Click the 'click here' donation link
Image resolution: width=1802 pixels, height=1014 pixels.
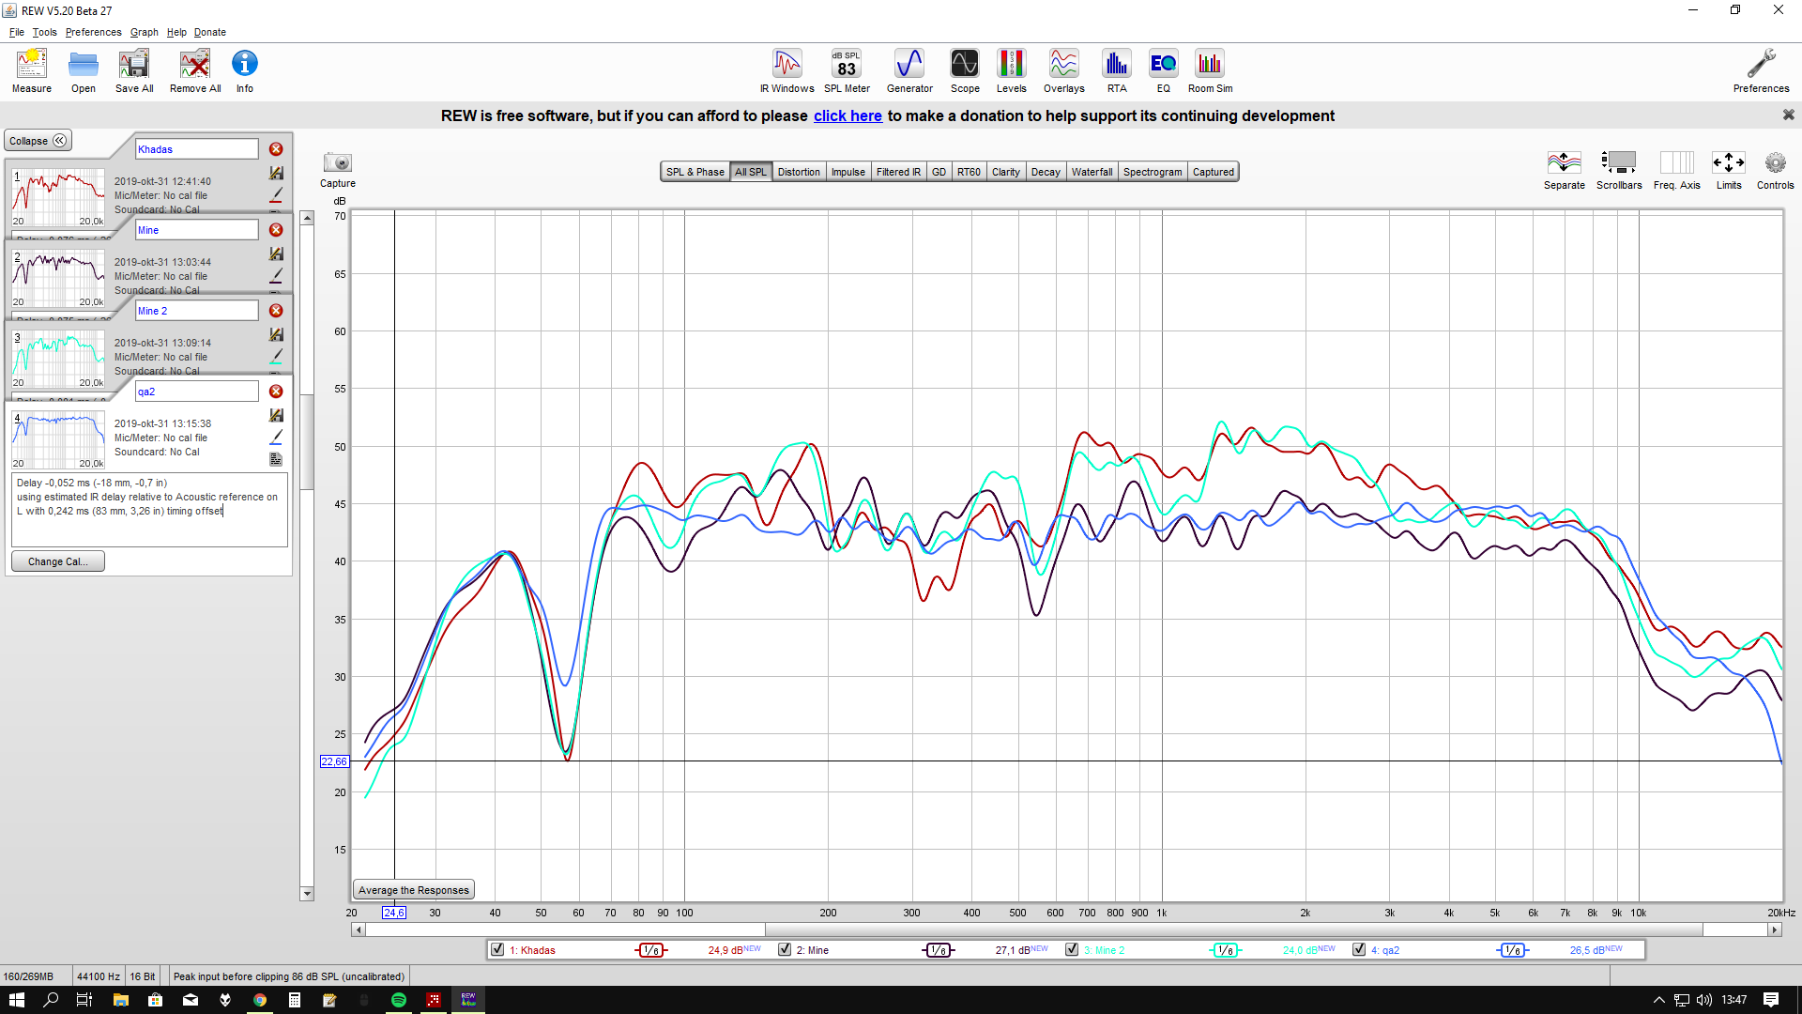click(848, 115)
